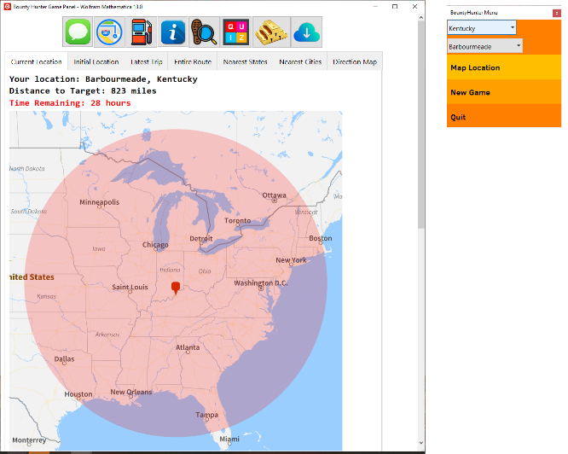Open the QUIZ icon
Viewport: 568px width, 454px height.
(x=236, y=32)
